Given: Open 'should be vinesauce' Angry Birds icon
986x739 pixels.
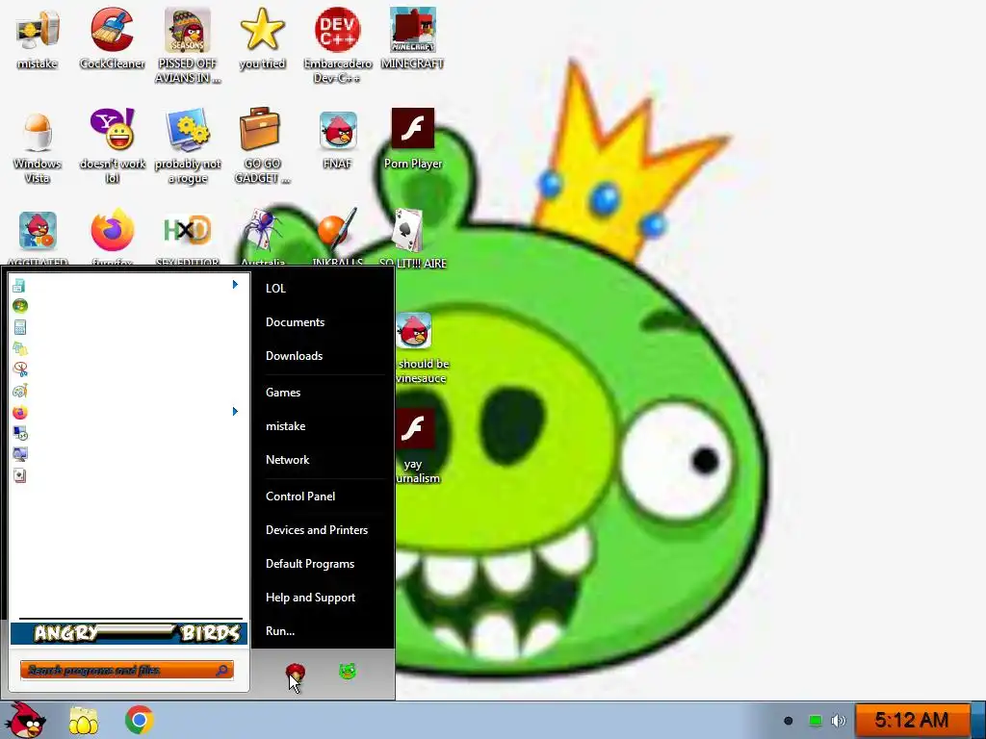Looking at the screenshot, I should point(414,331).
